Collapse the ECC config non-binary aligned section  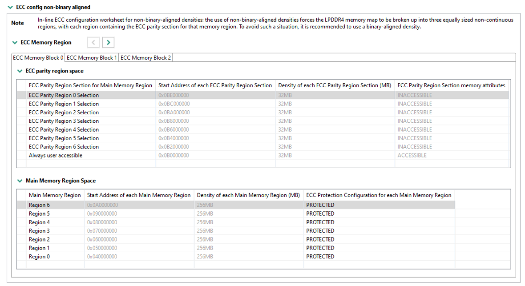click(x=10, y=7)
